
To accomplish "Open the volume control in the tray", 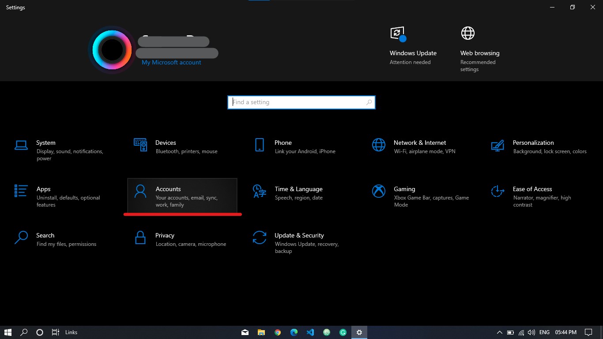I will pos(531,332).
